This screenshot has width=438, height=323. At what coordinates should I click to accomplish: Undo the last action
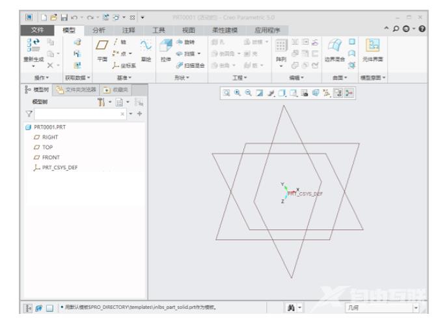coord(74,18)
